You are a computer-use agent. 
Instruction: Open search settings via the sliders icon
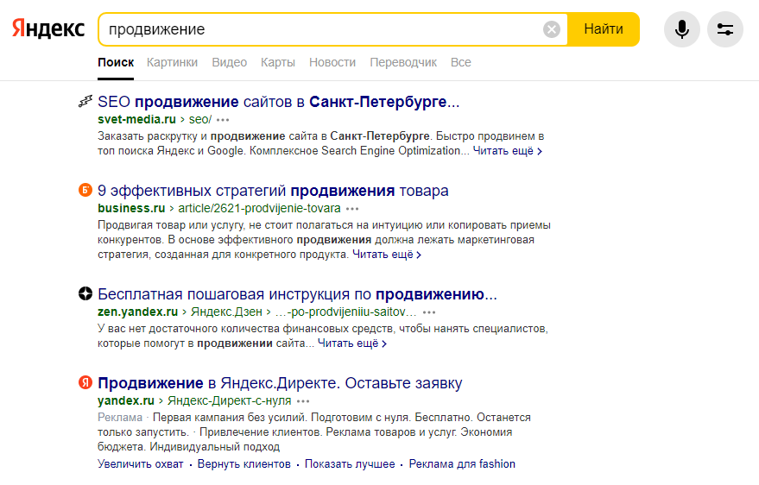[x=725, y=29]
